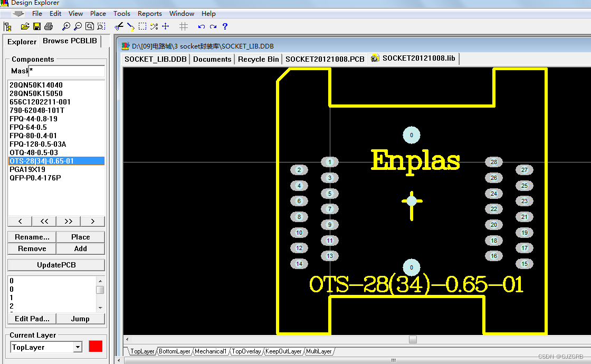Image resolution: width=591 pixels, height=364 pixels.
Task: Select the BottomLayer tab at the bottom
Action: pyautogui.click(x=174, y=351)
